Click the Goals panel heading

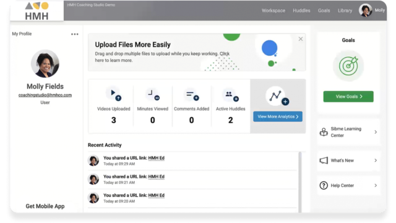click(348, 40)
